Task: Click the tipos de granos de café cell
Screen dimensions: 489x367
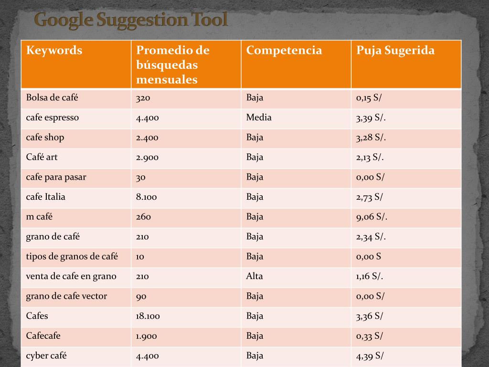Action: click(76, 258)
